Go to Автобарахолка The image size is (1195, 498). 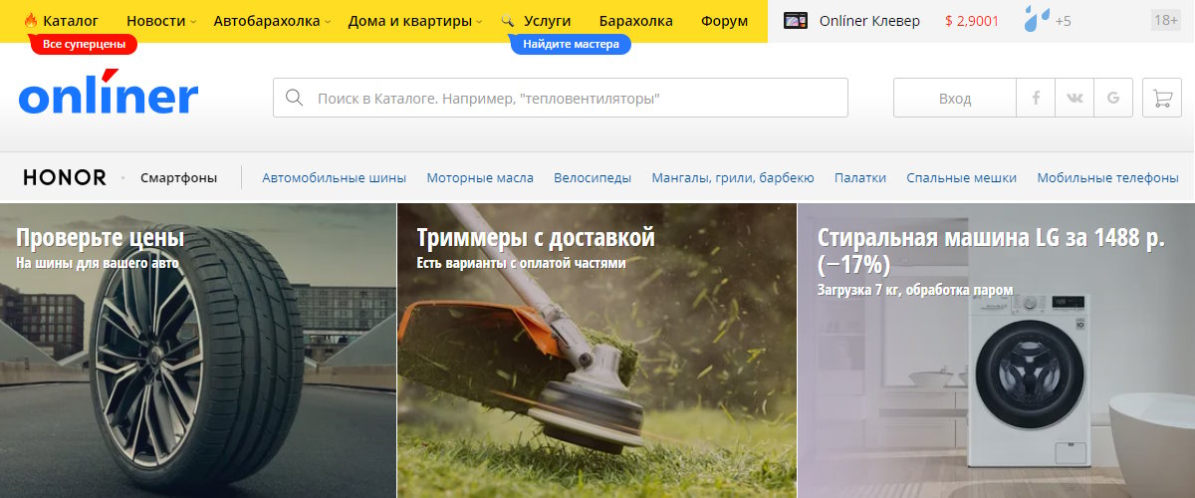point(267,21)
